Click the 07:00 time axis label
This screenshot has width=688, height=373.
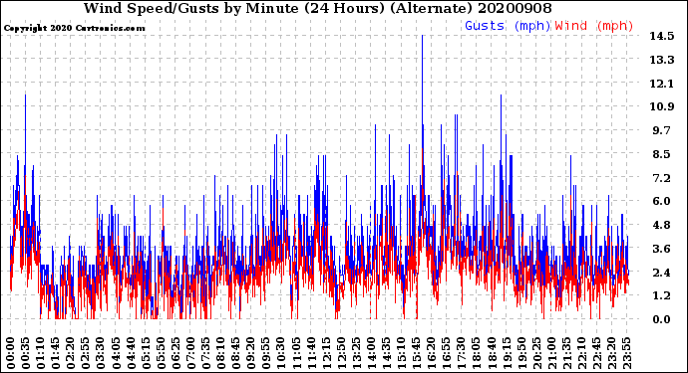(x=190, y=353)
